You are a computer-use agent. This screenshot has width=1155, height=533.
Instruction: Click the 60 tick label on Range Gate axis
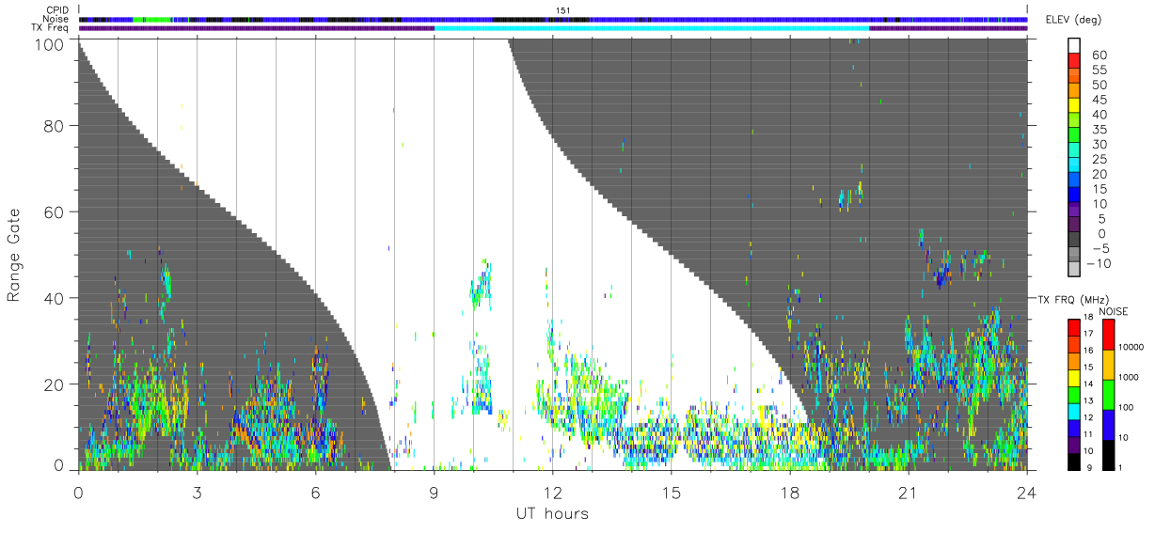pos(55,213)
